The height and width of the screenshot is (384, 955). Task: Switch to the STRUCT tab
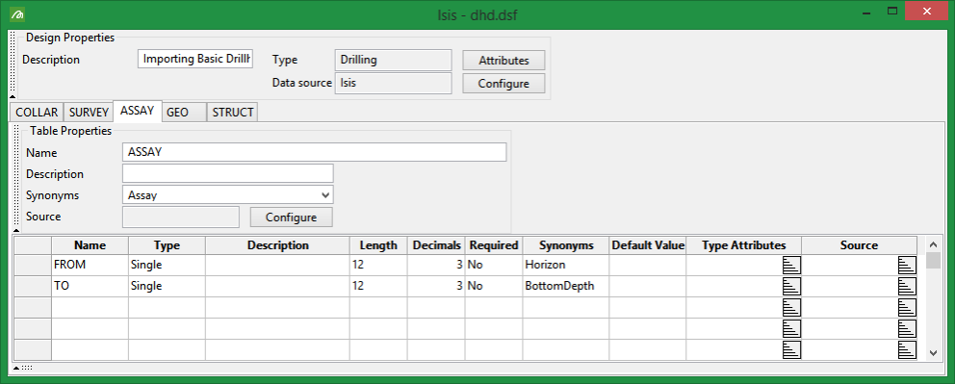click(233, 113)
